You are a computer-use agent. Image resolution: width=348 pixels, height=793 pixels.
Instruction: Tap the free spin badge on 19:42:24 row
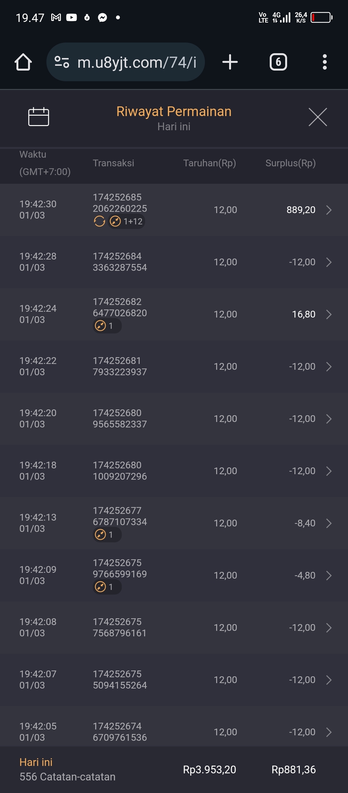(x=107, y=326)
